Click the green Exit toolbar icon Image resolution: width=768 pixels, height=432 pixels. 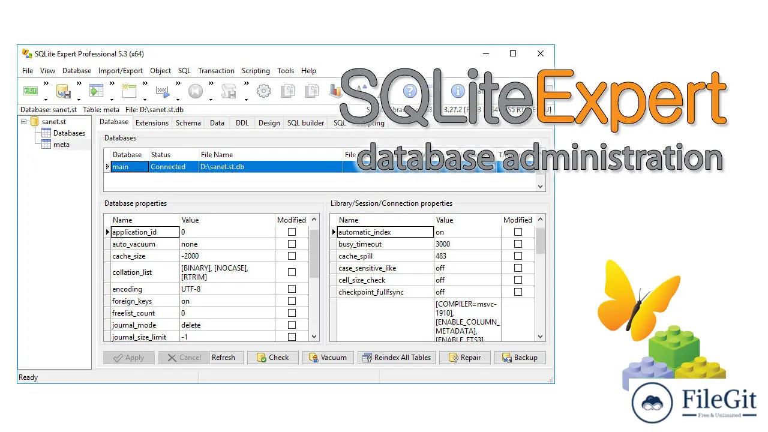(31, 91)
